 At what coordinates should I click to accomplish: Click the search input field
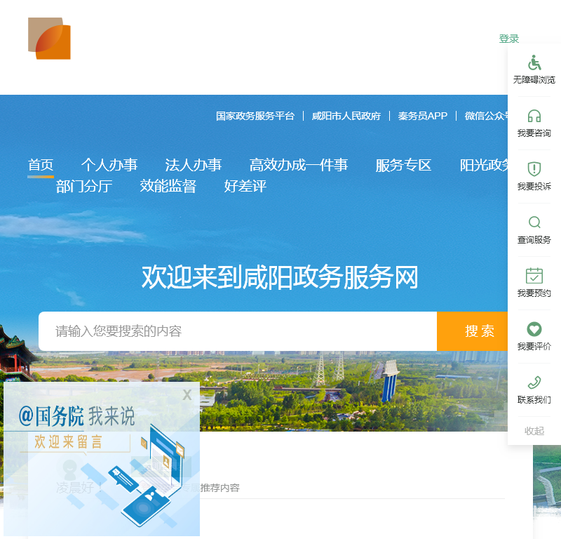(238, 331)
